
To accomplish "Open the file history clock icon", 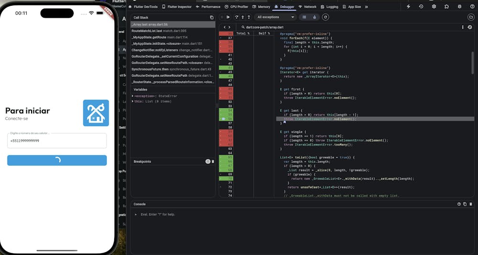I will (470, 28).
